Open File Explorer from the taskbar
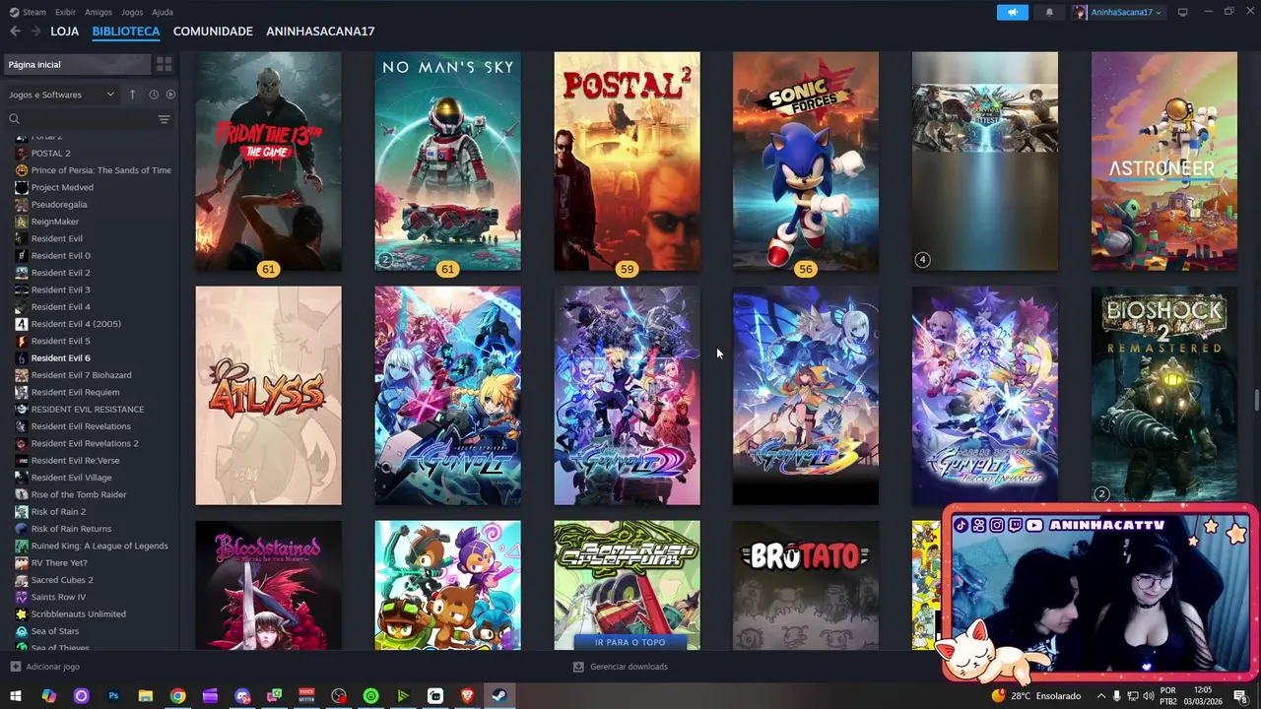1261x709 pixels. pyautogui.click(x=146, y=696)
